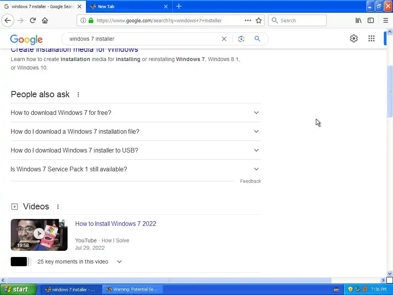Viewport: 393px width, 295px height.
Task: Search by image with Google Lens icon
Action: click(241, 39)
